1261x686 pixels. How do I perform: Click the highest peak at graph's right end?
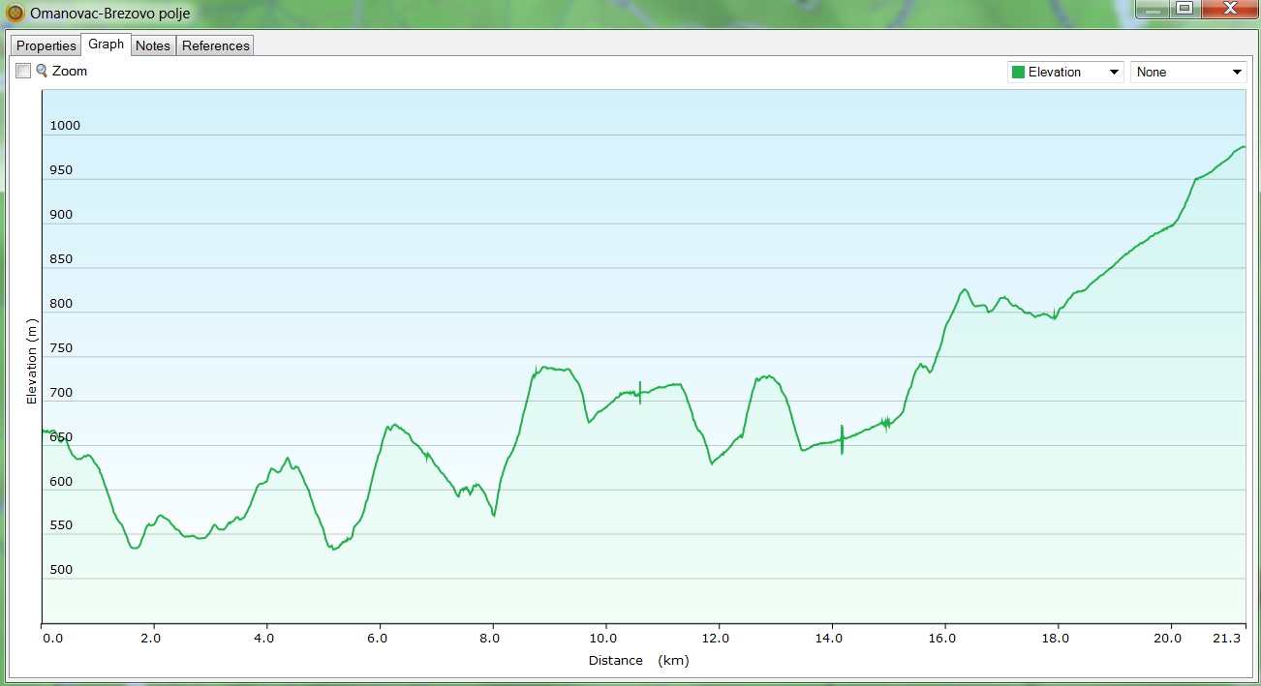coord(1242,147)
